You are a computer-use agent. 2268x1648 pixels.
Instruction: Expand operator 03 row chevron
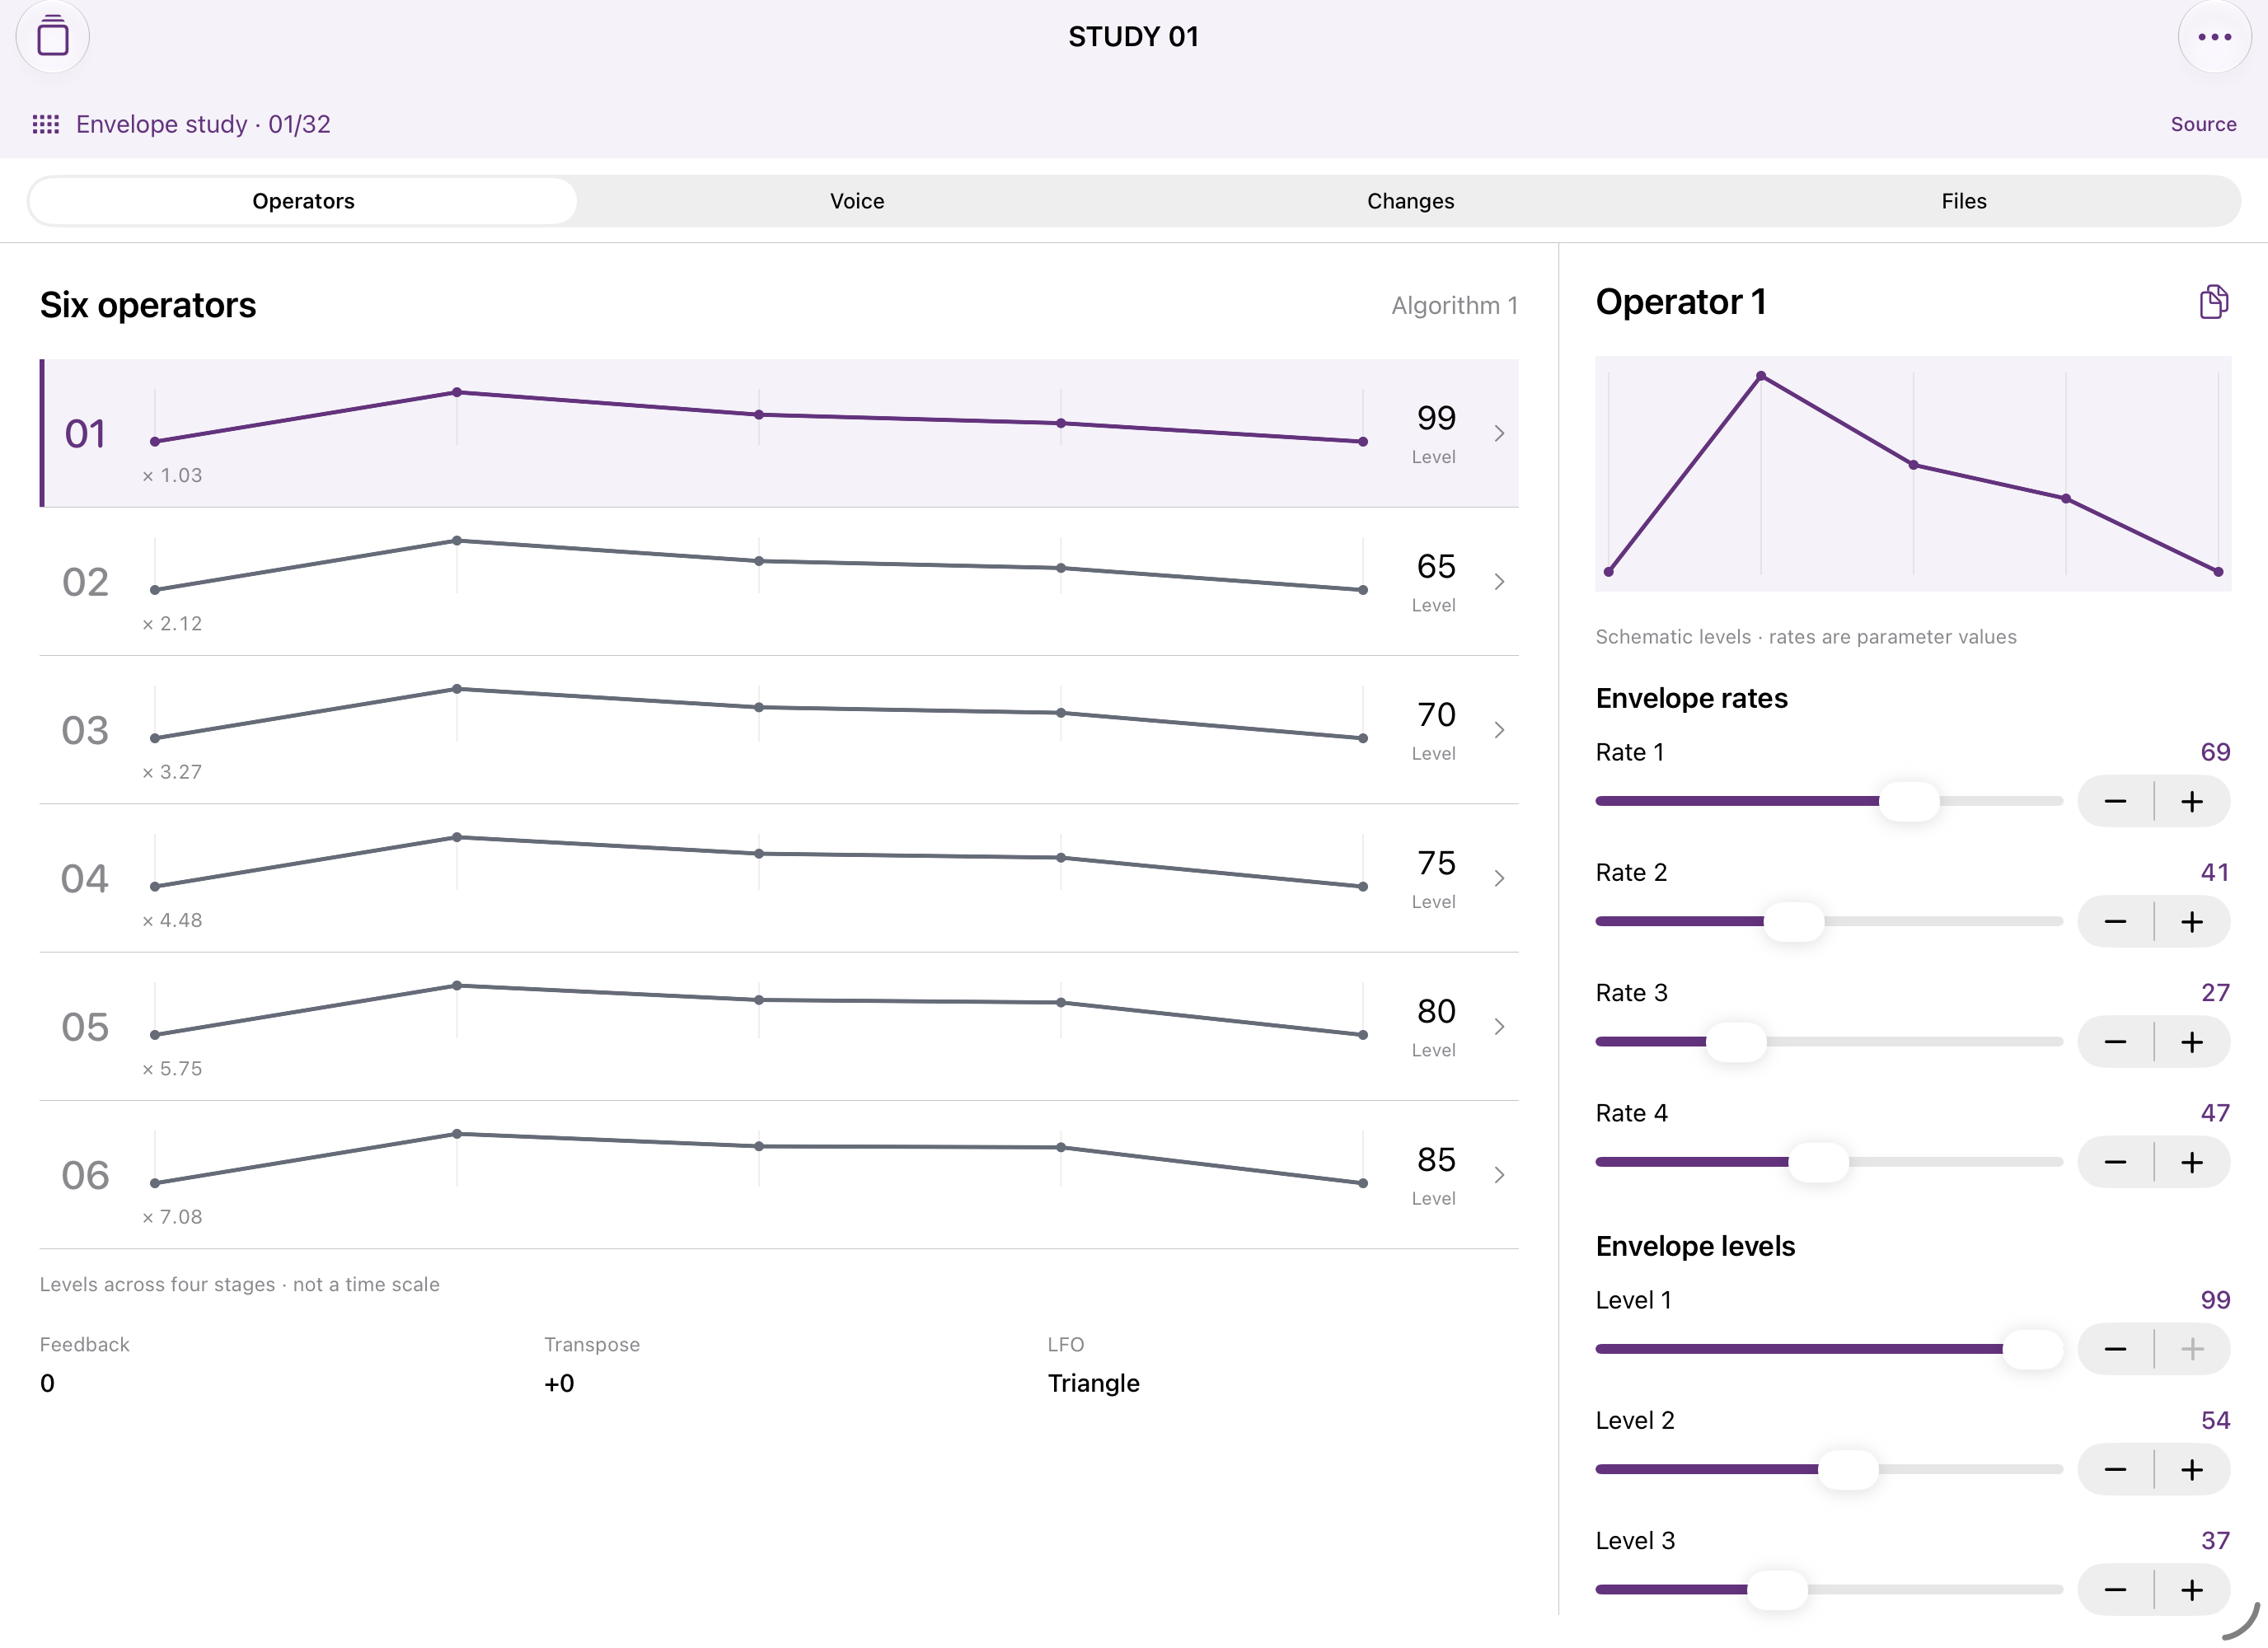pyautogui.click(x=1499, y=730)
